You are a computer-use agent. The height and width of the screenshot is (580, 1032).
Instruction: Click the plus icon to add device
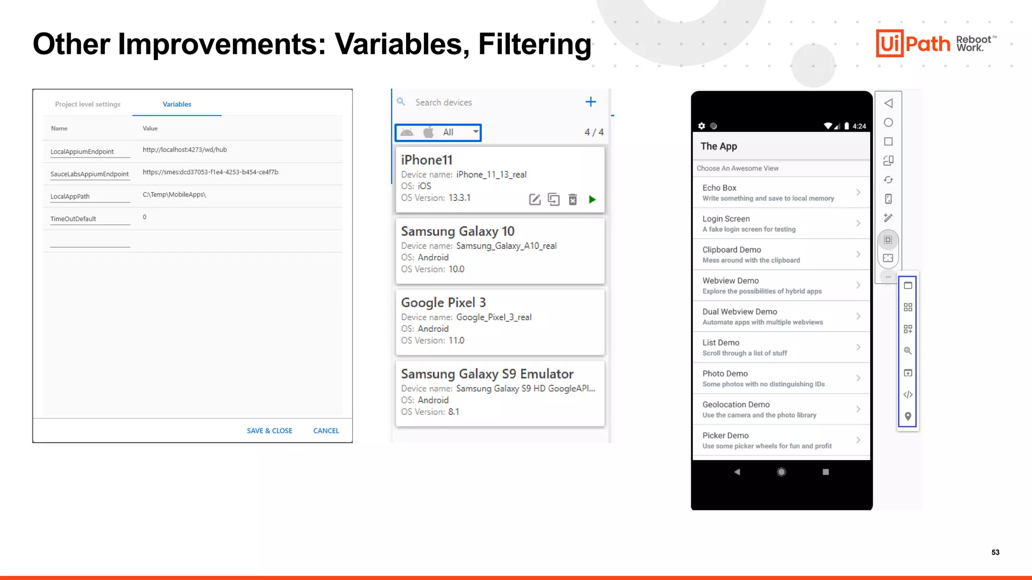click(x=591, y=102)
